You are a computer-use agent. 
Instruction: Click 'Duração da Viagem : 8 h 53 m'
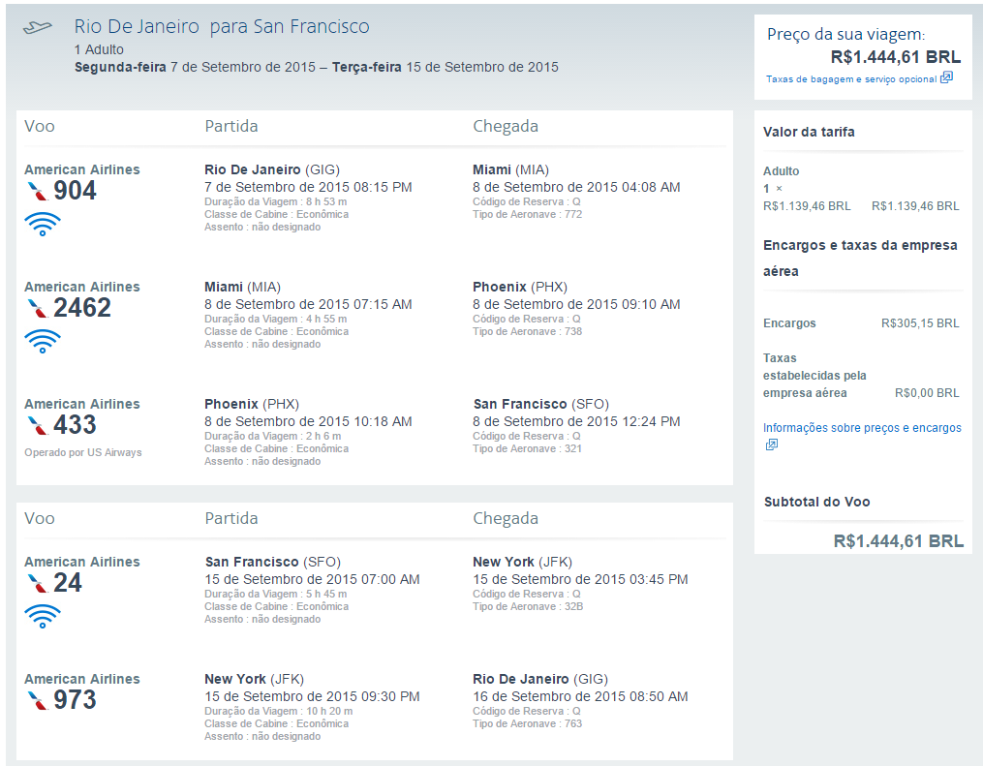276,201
